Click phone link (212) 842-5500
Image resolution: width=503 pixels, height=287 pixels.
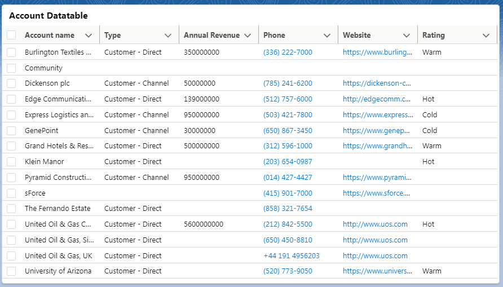[288, 224]
